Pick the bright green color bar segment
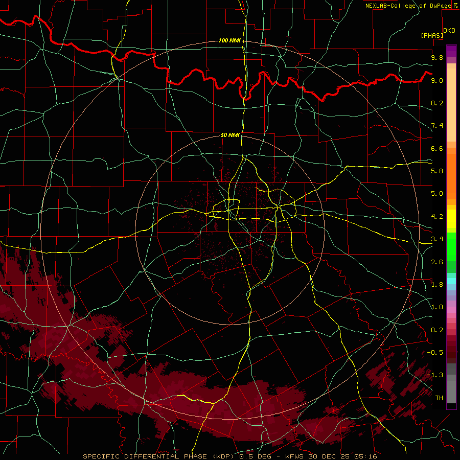 click(x=451, y=246)
